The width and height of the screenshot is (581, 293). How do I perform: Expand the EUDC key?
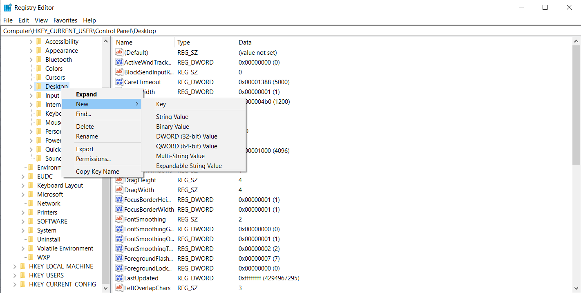[x=23, y=177]
